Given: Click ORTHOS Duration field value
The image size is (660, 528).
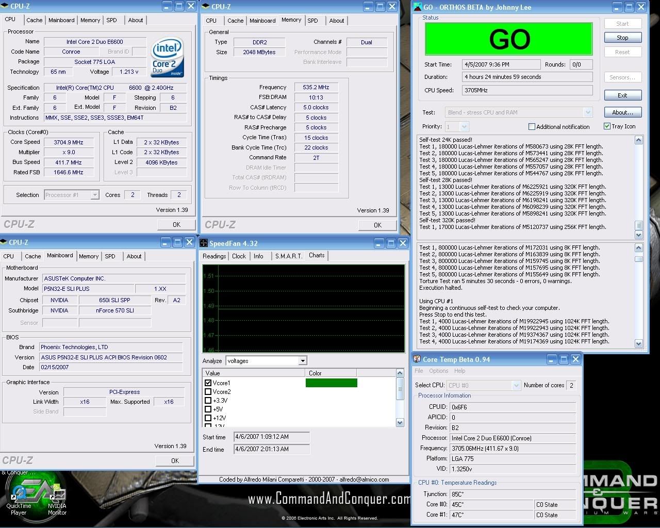Looking at the screenshot, I should 528,77.
